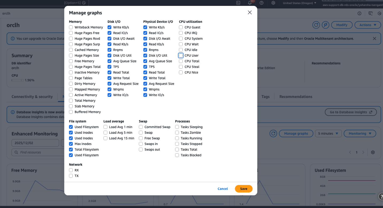Screen dimensions: 383x208
Task: Check the Free Memory graph option
Action: click(71, 61)
